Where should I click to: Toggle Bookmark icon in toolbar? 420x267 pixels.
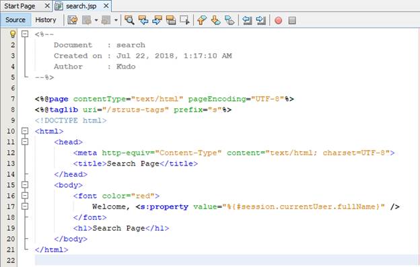pyautogui.click(x=230, y=20)
